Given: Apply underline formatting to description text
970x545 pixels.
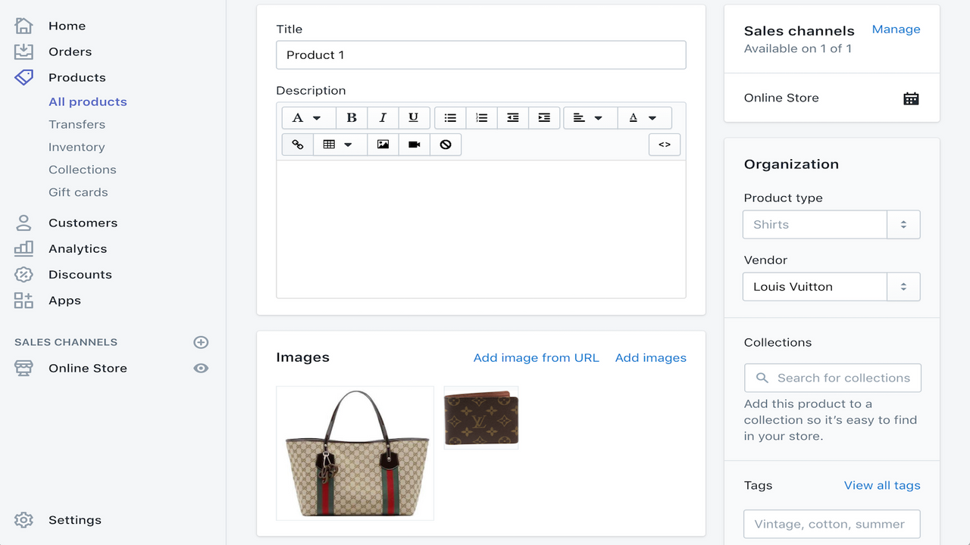Looking at the screenshot, I should click(413, 117).
